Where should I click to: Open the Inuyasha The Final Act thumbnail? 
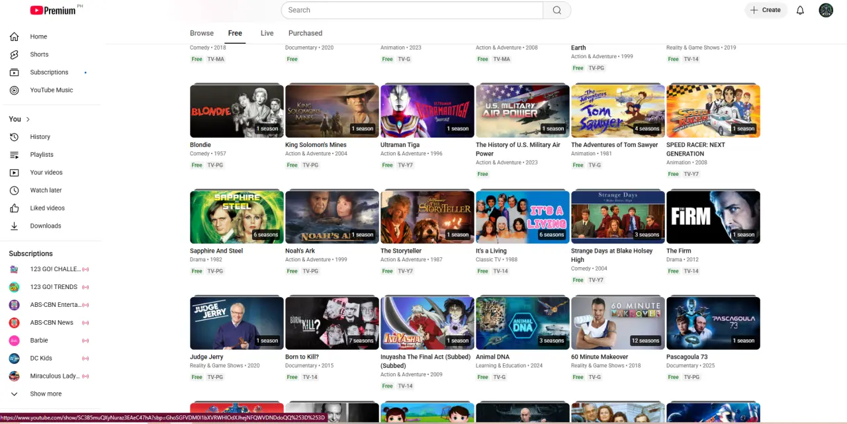point(427,323)
